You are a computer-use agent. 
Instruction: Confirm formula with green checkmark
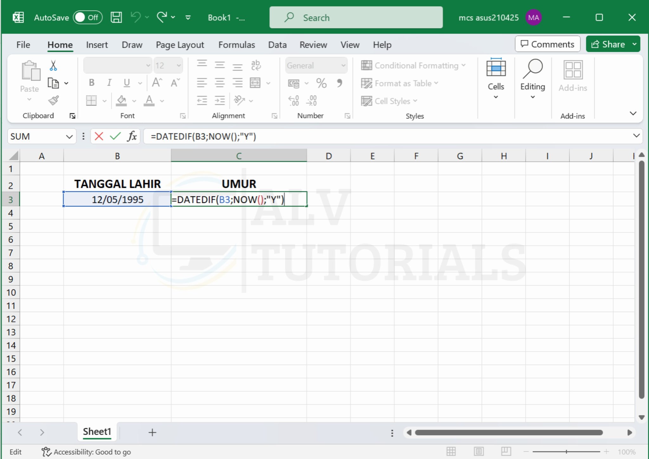115,136
